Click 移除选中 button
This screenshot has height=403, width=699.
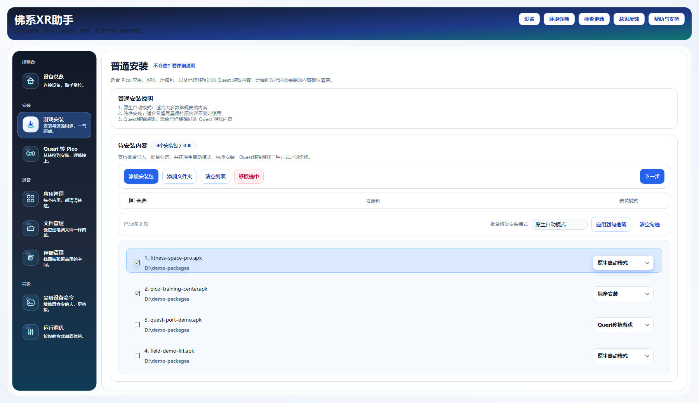click(x=249, y=176)
